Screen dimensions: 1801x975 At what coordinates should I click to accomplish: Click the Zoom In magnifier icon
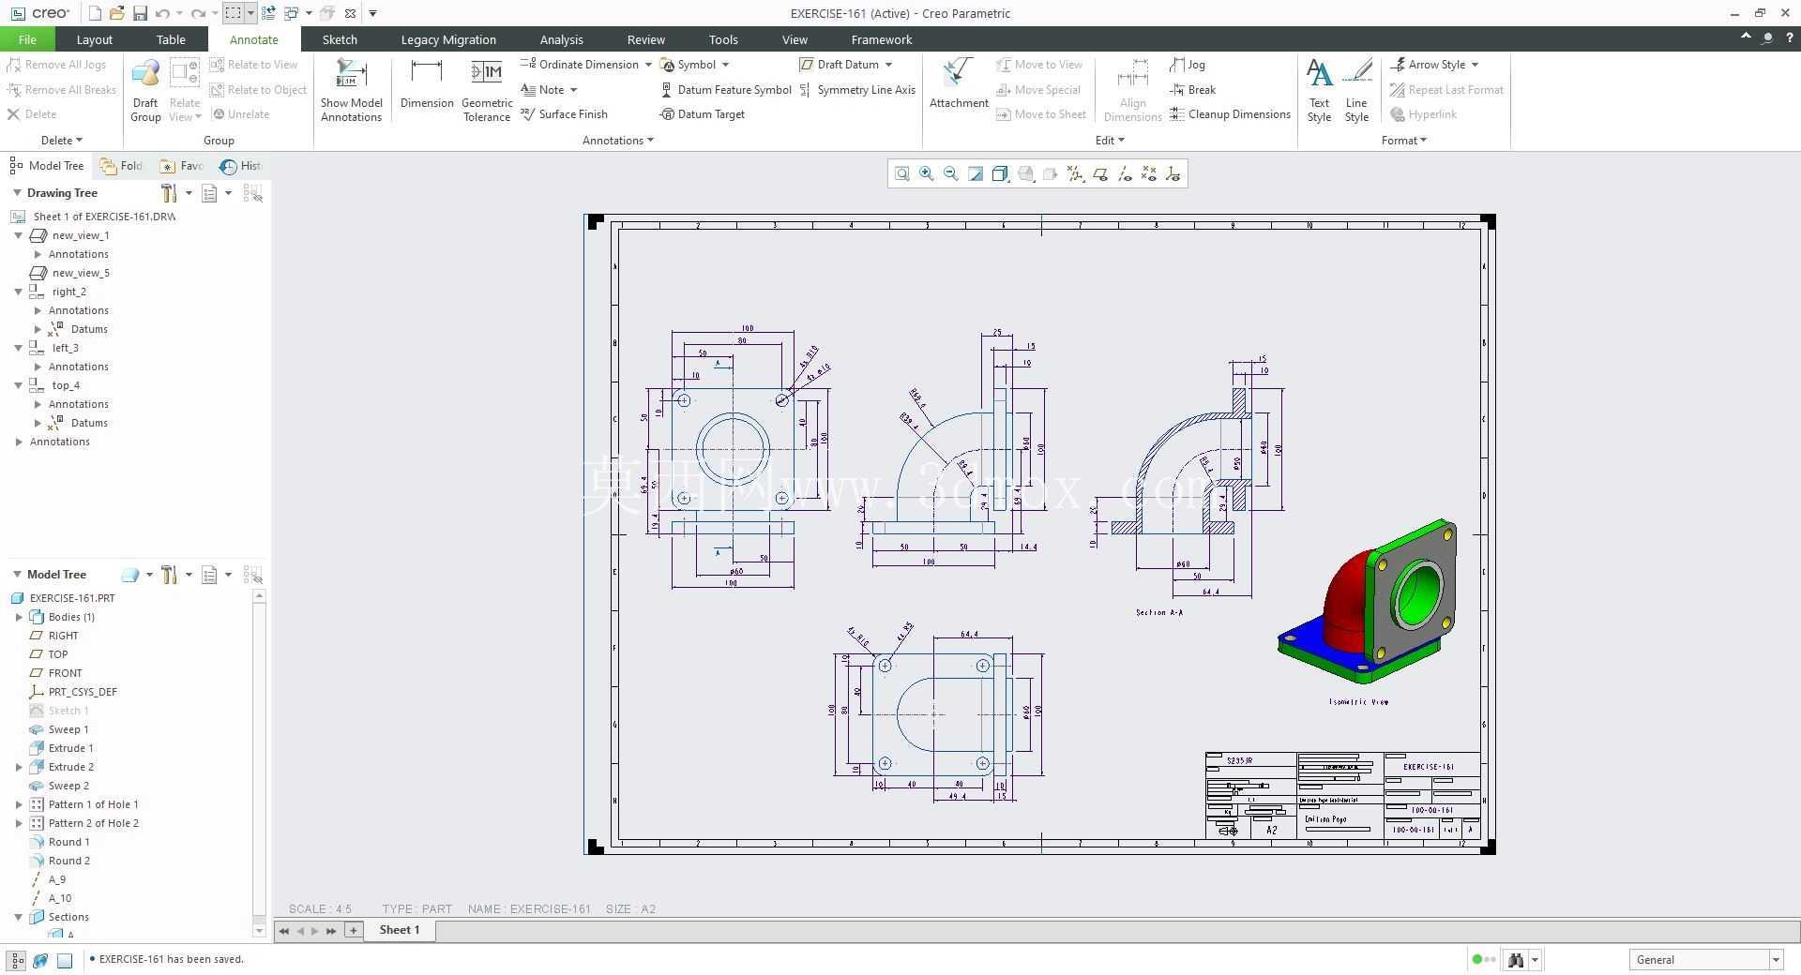tap(926, 173)
